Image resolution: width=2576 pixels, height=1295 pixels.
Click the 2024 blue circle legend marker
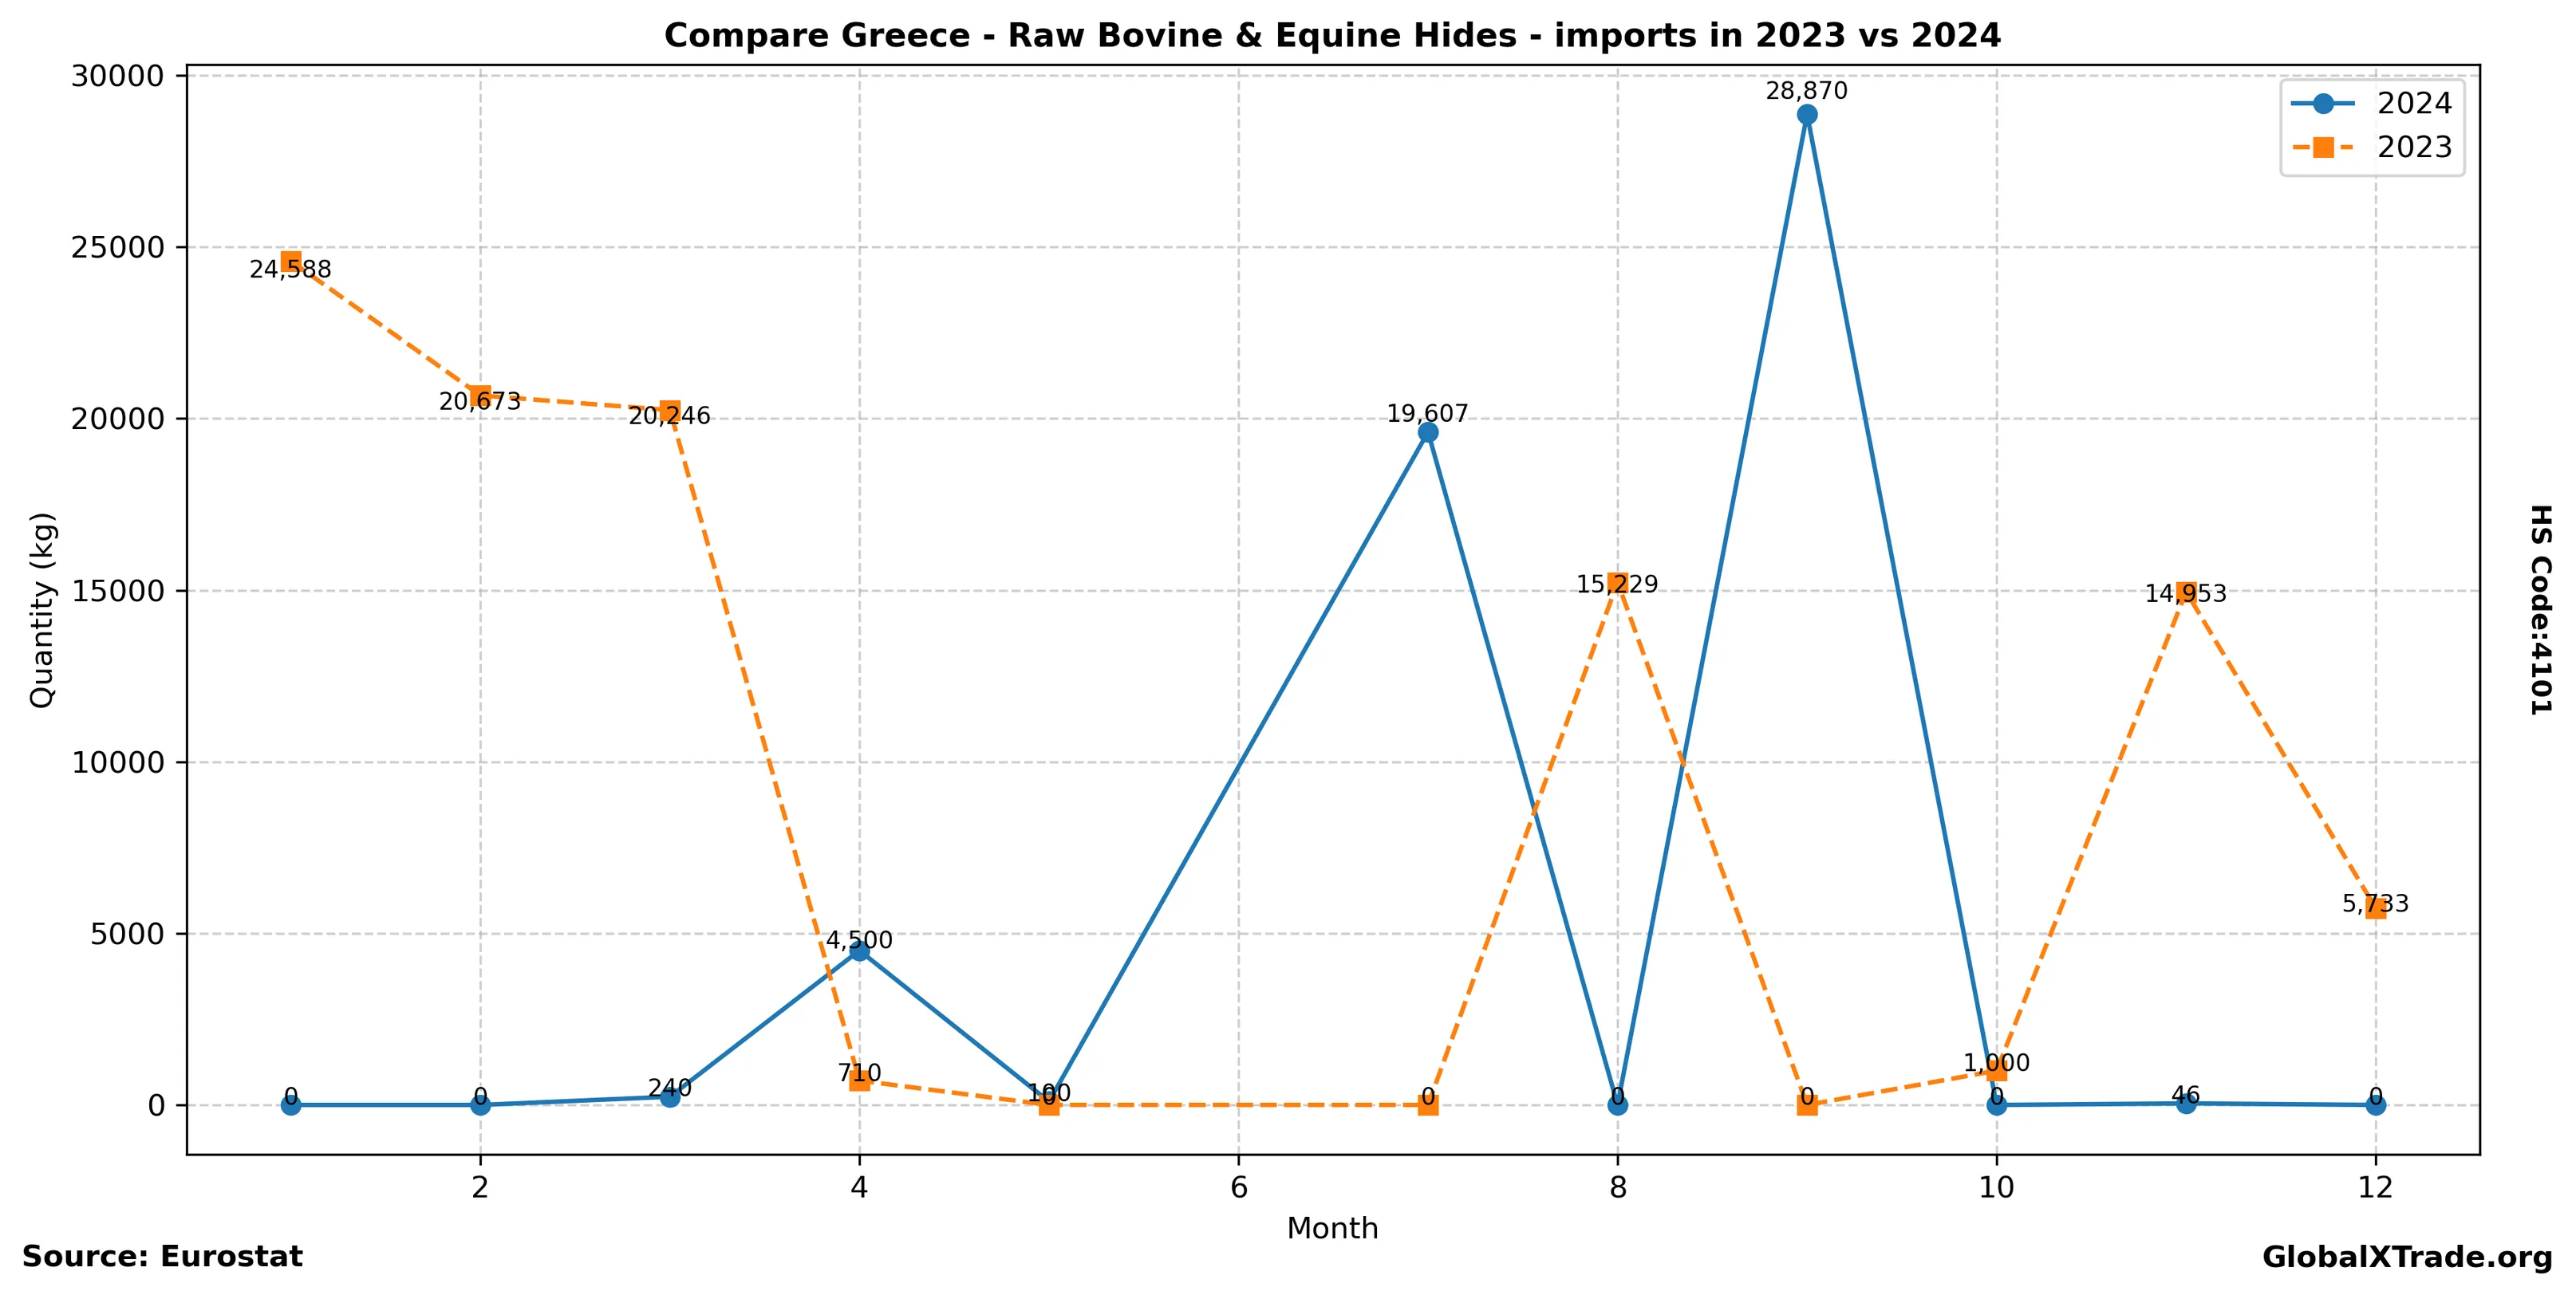(x=2323, y=104)
